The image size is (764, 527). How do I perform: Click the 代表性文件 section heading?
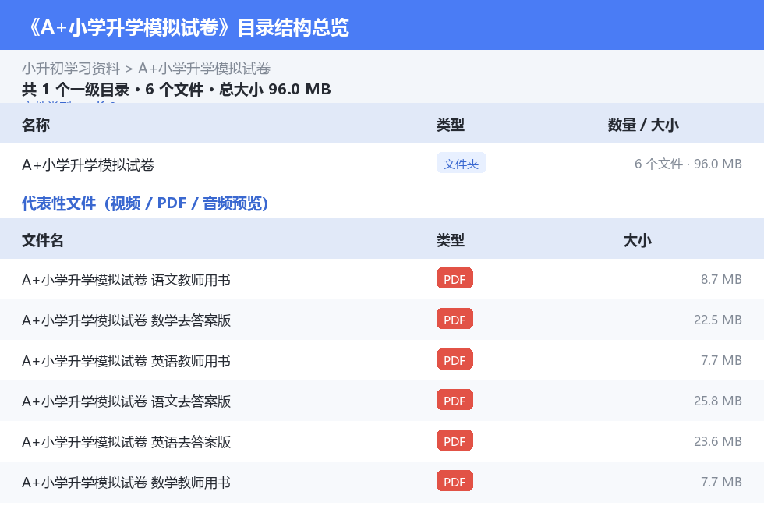(145, 203)
